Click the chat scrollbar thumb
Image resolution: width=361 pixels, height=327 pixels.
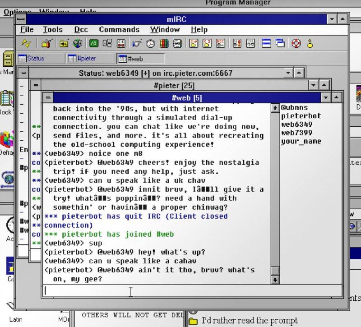click(x=275, y=271)
